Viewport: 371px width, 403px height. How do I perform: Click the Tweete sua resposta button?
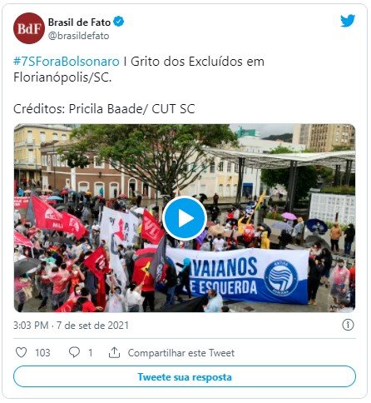point(185,376)
